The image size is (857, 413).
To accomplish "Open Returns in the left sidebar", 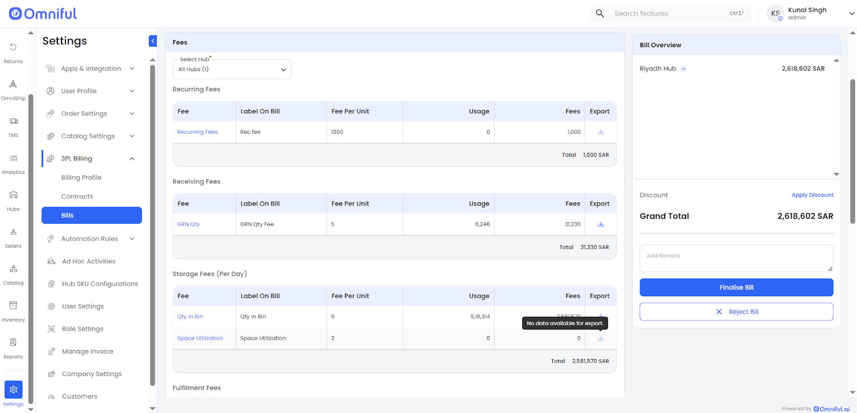I will pos(13,52).
